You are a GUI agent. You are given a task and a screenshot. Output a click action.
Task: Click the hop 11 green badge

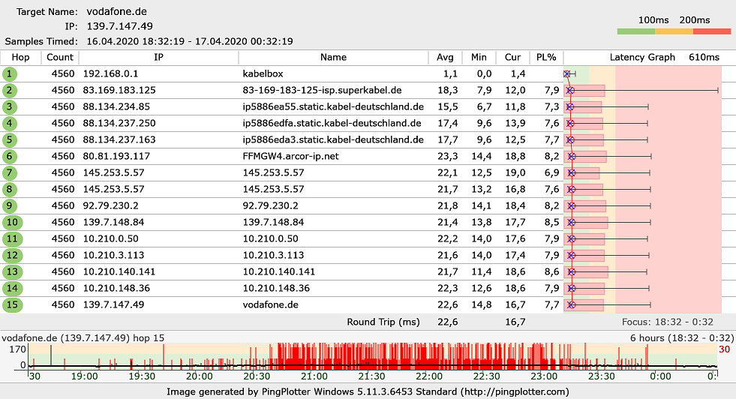(12, 238)
